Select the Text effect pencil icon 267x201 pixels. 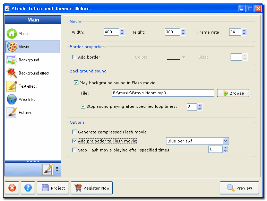[x=12, y=86]
